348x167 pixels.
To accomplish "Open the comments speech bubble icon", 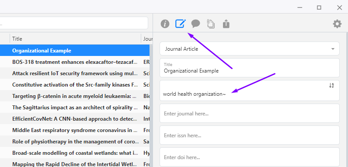I will click(x=195, y=24).
